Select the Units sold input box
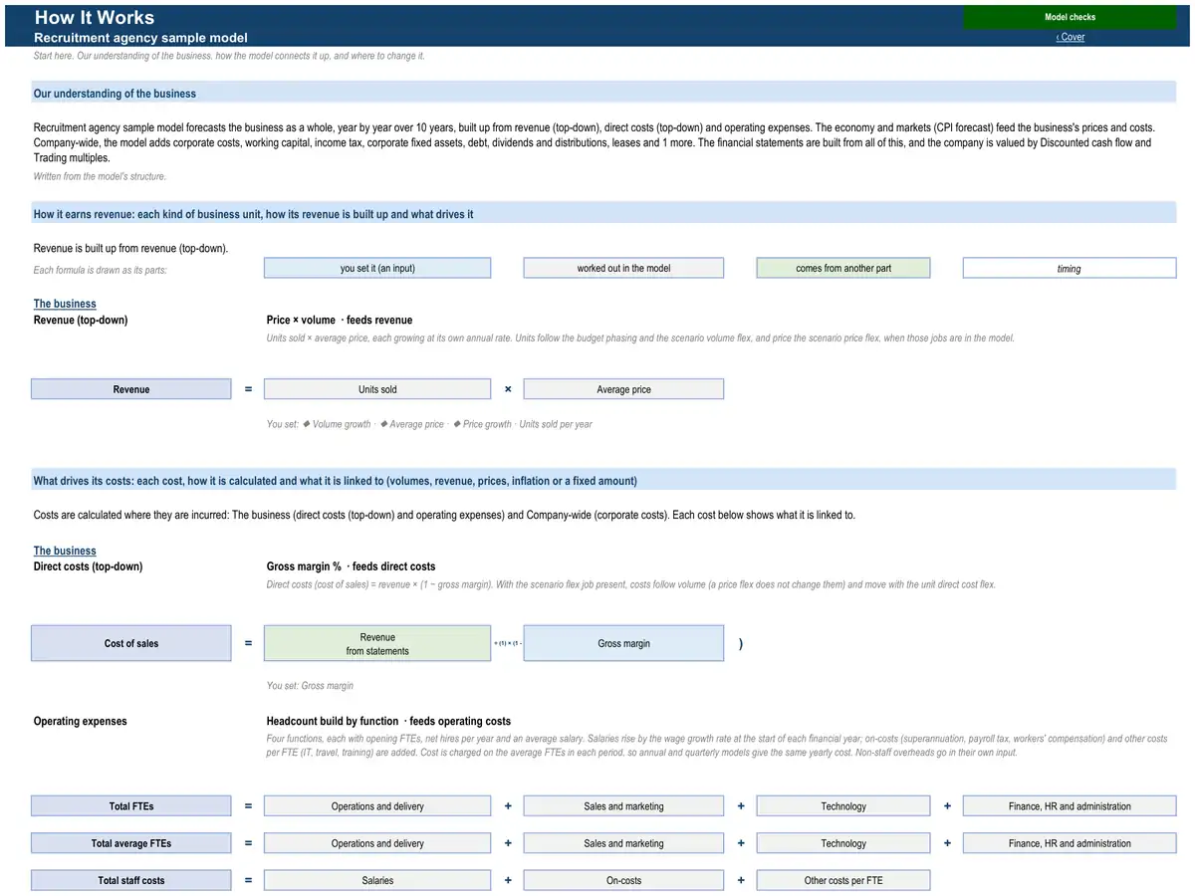Screen dimensions: 1195x896 point(377,389)
